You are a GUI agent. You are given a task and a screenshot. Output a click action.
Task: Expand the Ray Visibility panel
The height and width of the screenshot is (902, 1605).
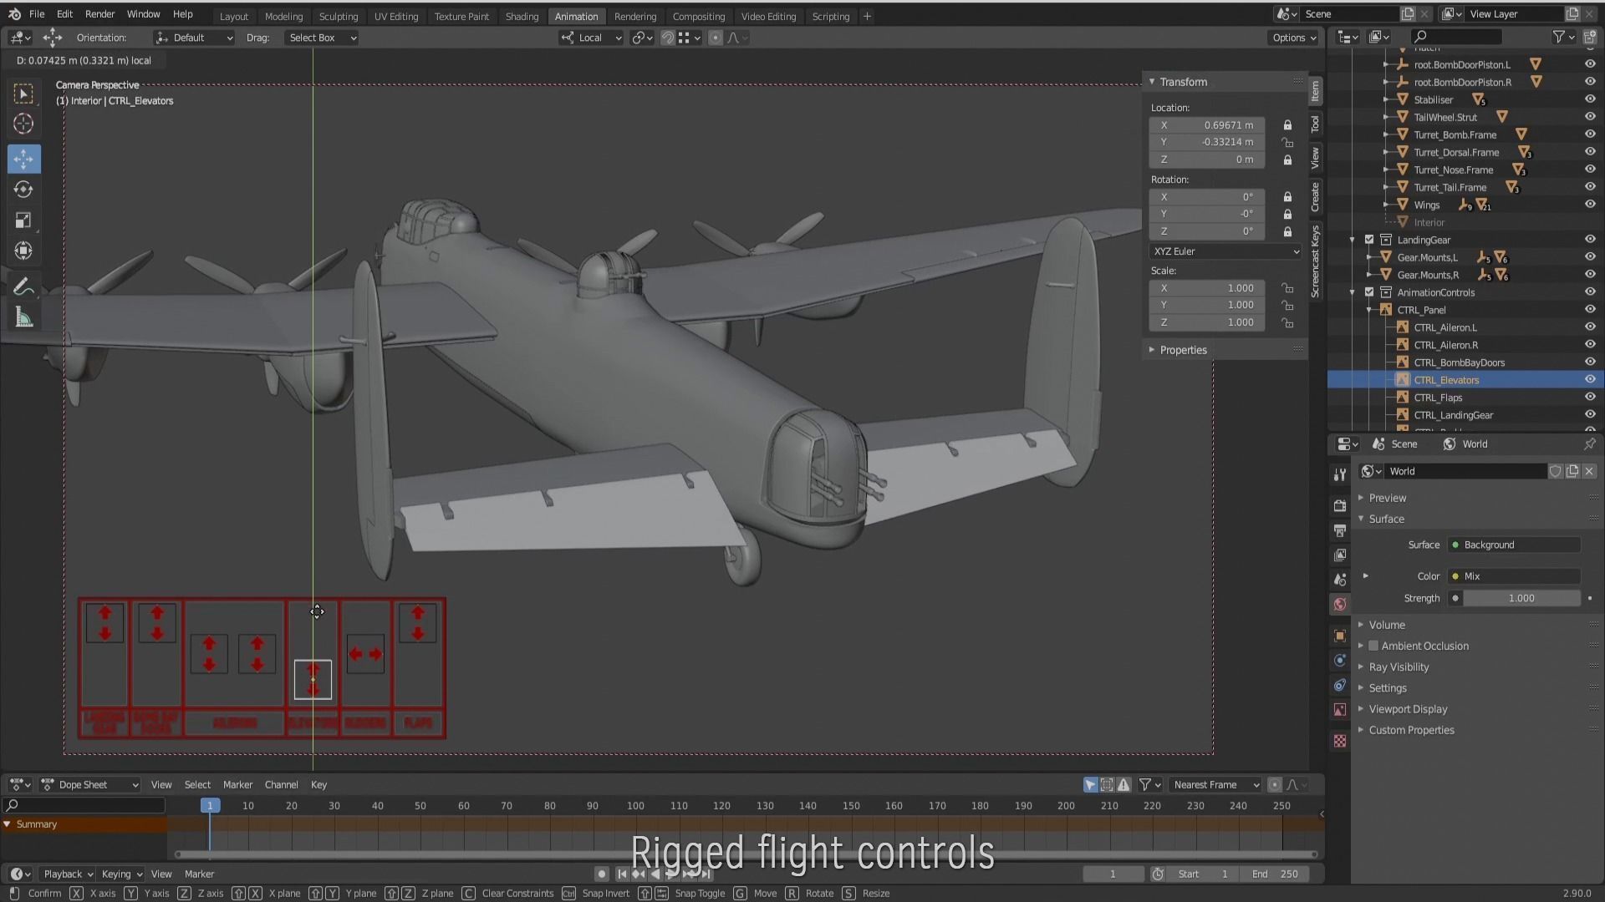point(1399,666)
